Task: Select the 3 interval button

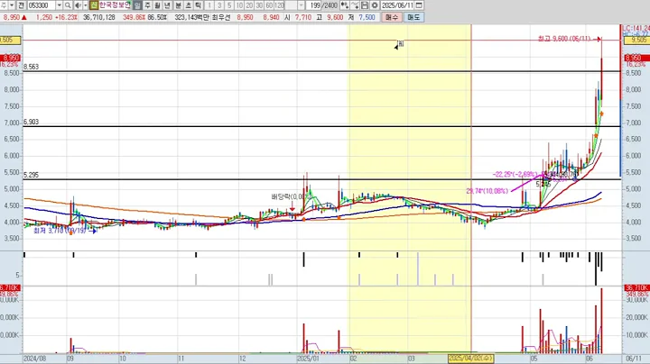Action: click(x=219, y=5)
